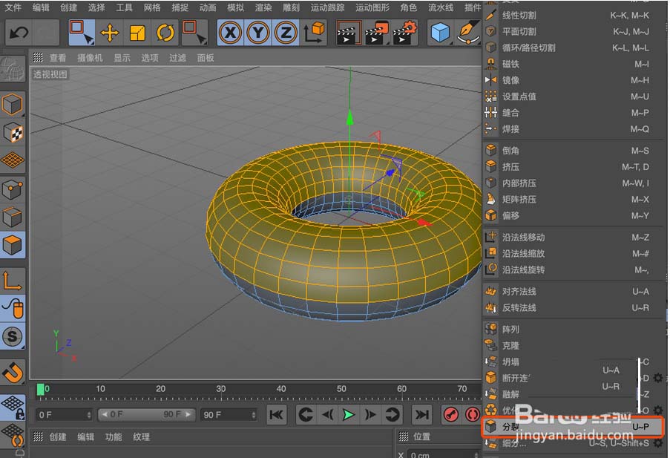Viewport: 670px width, 458px height.
Task: Choose 内部挤压 menu entry
Action: [574, 183]
